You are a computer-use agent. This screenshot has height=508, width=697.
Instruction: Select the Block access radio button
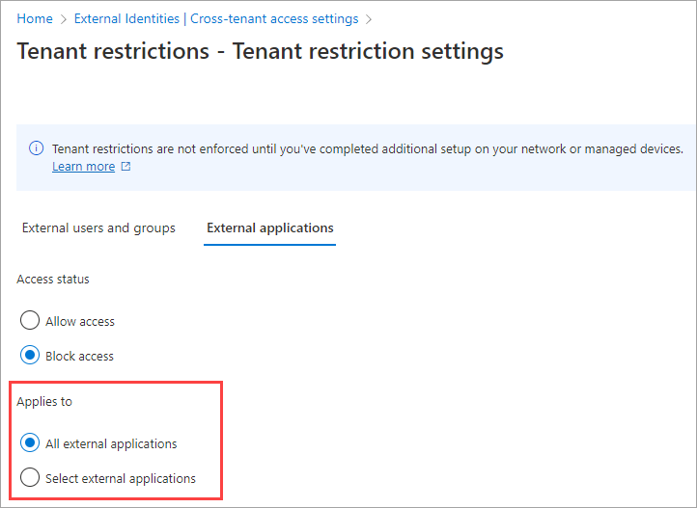(x=30, y=356)
